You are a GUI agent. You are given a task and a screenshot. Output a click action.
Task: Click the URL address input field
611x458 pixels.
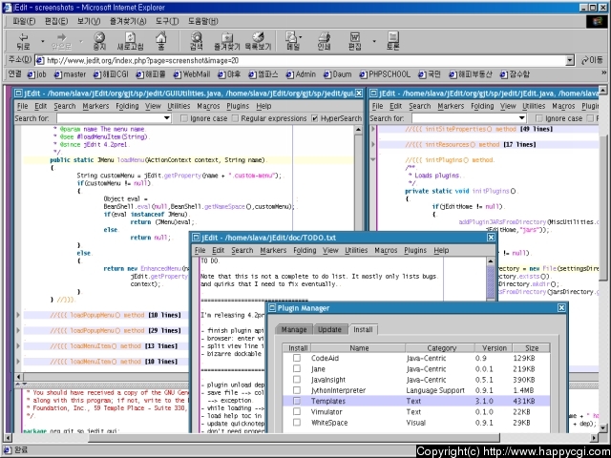[300, 60]
